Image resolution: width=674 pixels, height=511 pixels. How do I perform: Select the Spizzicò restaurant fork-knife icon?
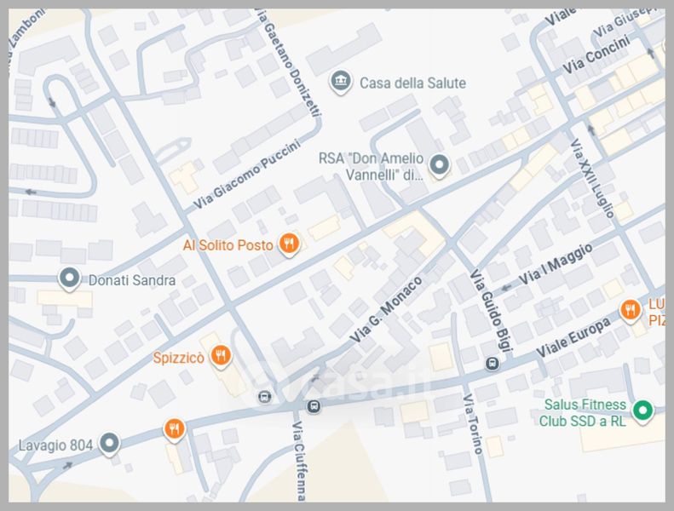pos(221,356)
